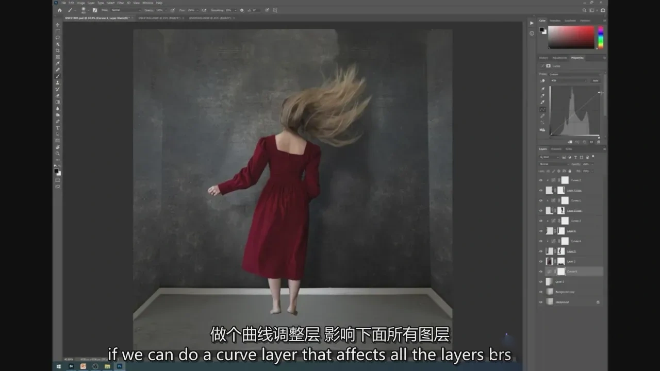Image resolution: width=660 pixels, height=371 pixels.
Task: Click the Auto button in Curves
Action: 596,81
